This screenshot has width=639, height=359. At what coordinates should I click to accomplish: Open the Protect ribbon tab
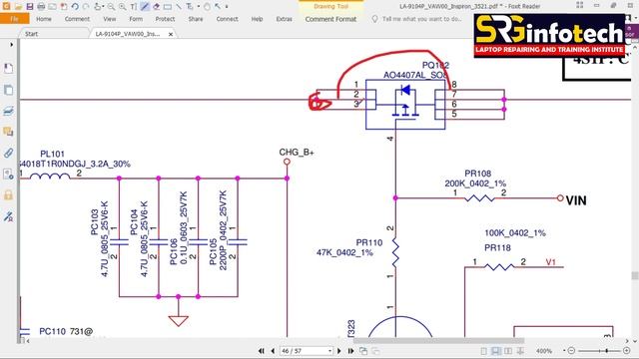(165, 19)
